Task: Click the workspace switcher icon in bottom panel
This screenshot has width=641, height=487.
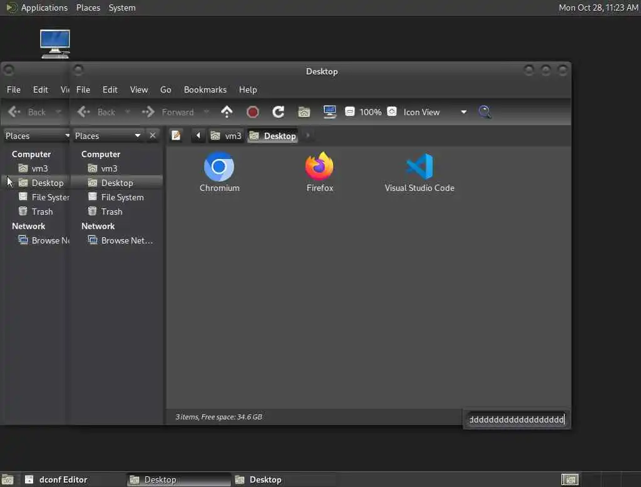Action: [570, 479]
